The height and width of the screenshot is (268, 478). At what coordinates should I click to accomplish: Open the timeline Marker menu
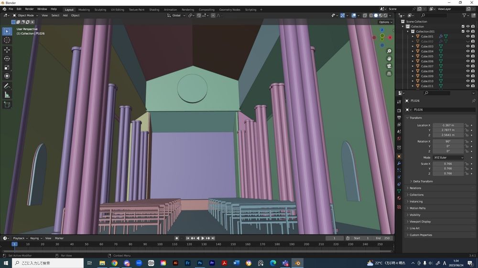(x=59, y=238)
